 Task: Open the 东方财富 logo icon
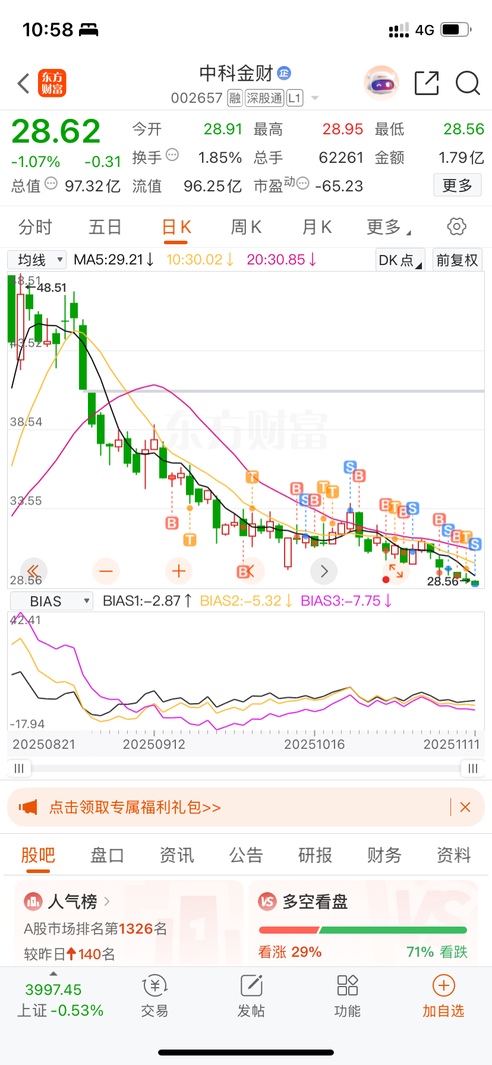pyautogui.click(x=52, y=83)
